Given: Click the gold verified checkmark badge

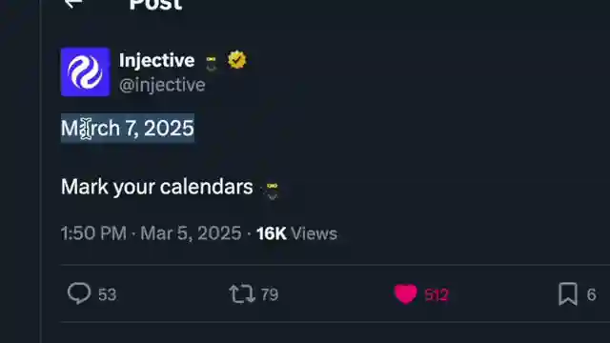Looking at the screenshot, I should click(237, 60).
